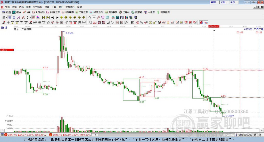The width and height of the screenshot is (264, 142).
Task: Launch the 赢家轮 wheel tool
Action: point(137,12)
